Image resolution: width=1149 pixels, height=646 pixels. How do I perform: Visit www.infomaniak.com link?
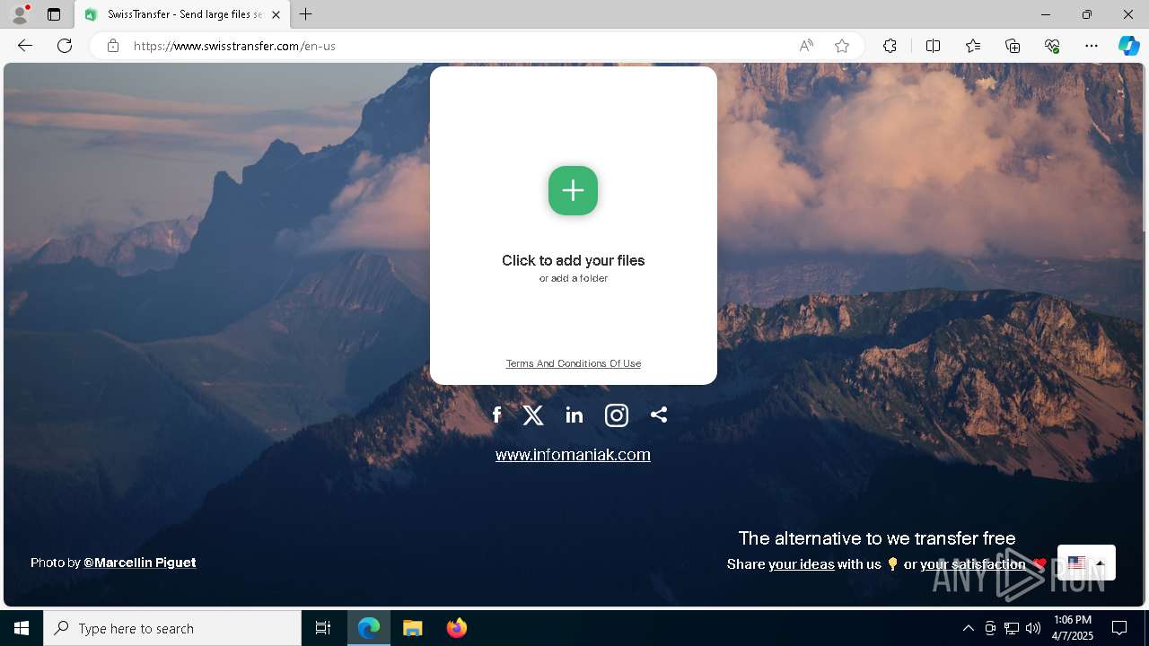point(573,455)
